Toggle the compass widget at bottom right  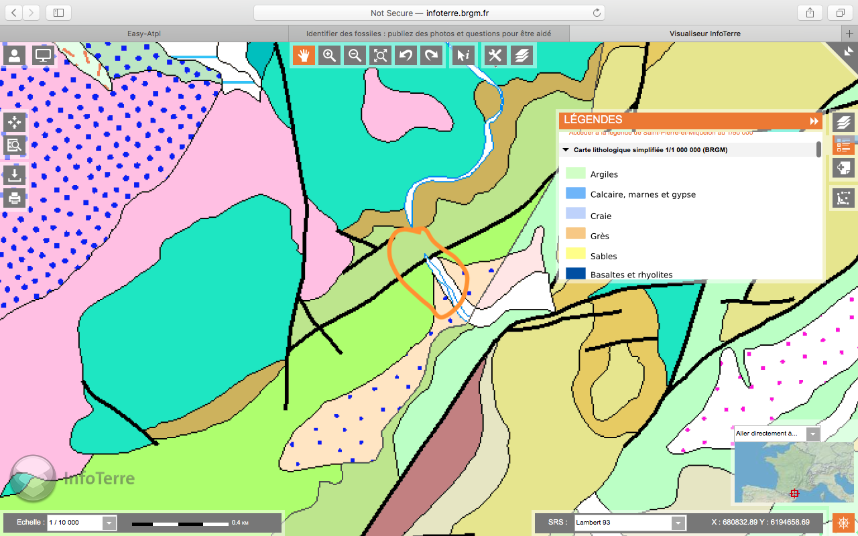click(844, 523)
